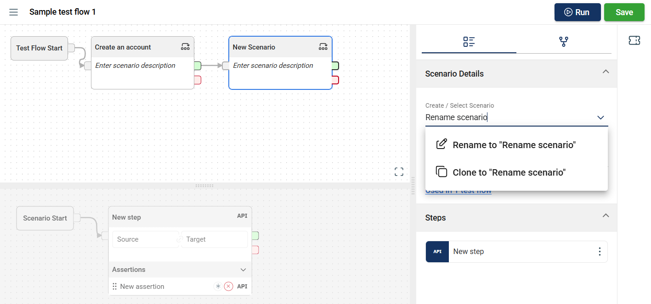Click the scenario icon on New Scenario node
The height and width of the screenshot is (304, 651).
click(323, 47)
